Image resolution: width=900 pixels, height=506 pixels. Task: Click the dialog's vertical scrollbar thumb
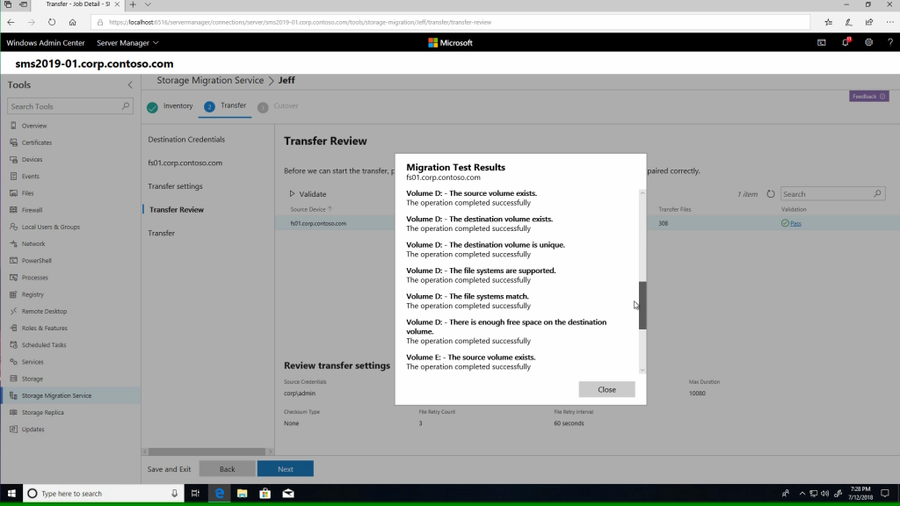point(642,305)
